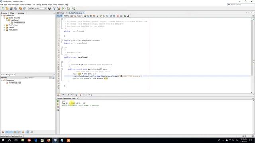Click the Uncomment editor toolbar icon
This screenshot has height=143, width=255.
point(128,16)
